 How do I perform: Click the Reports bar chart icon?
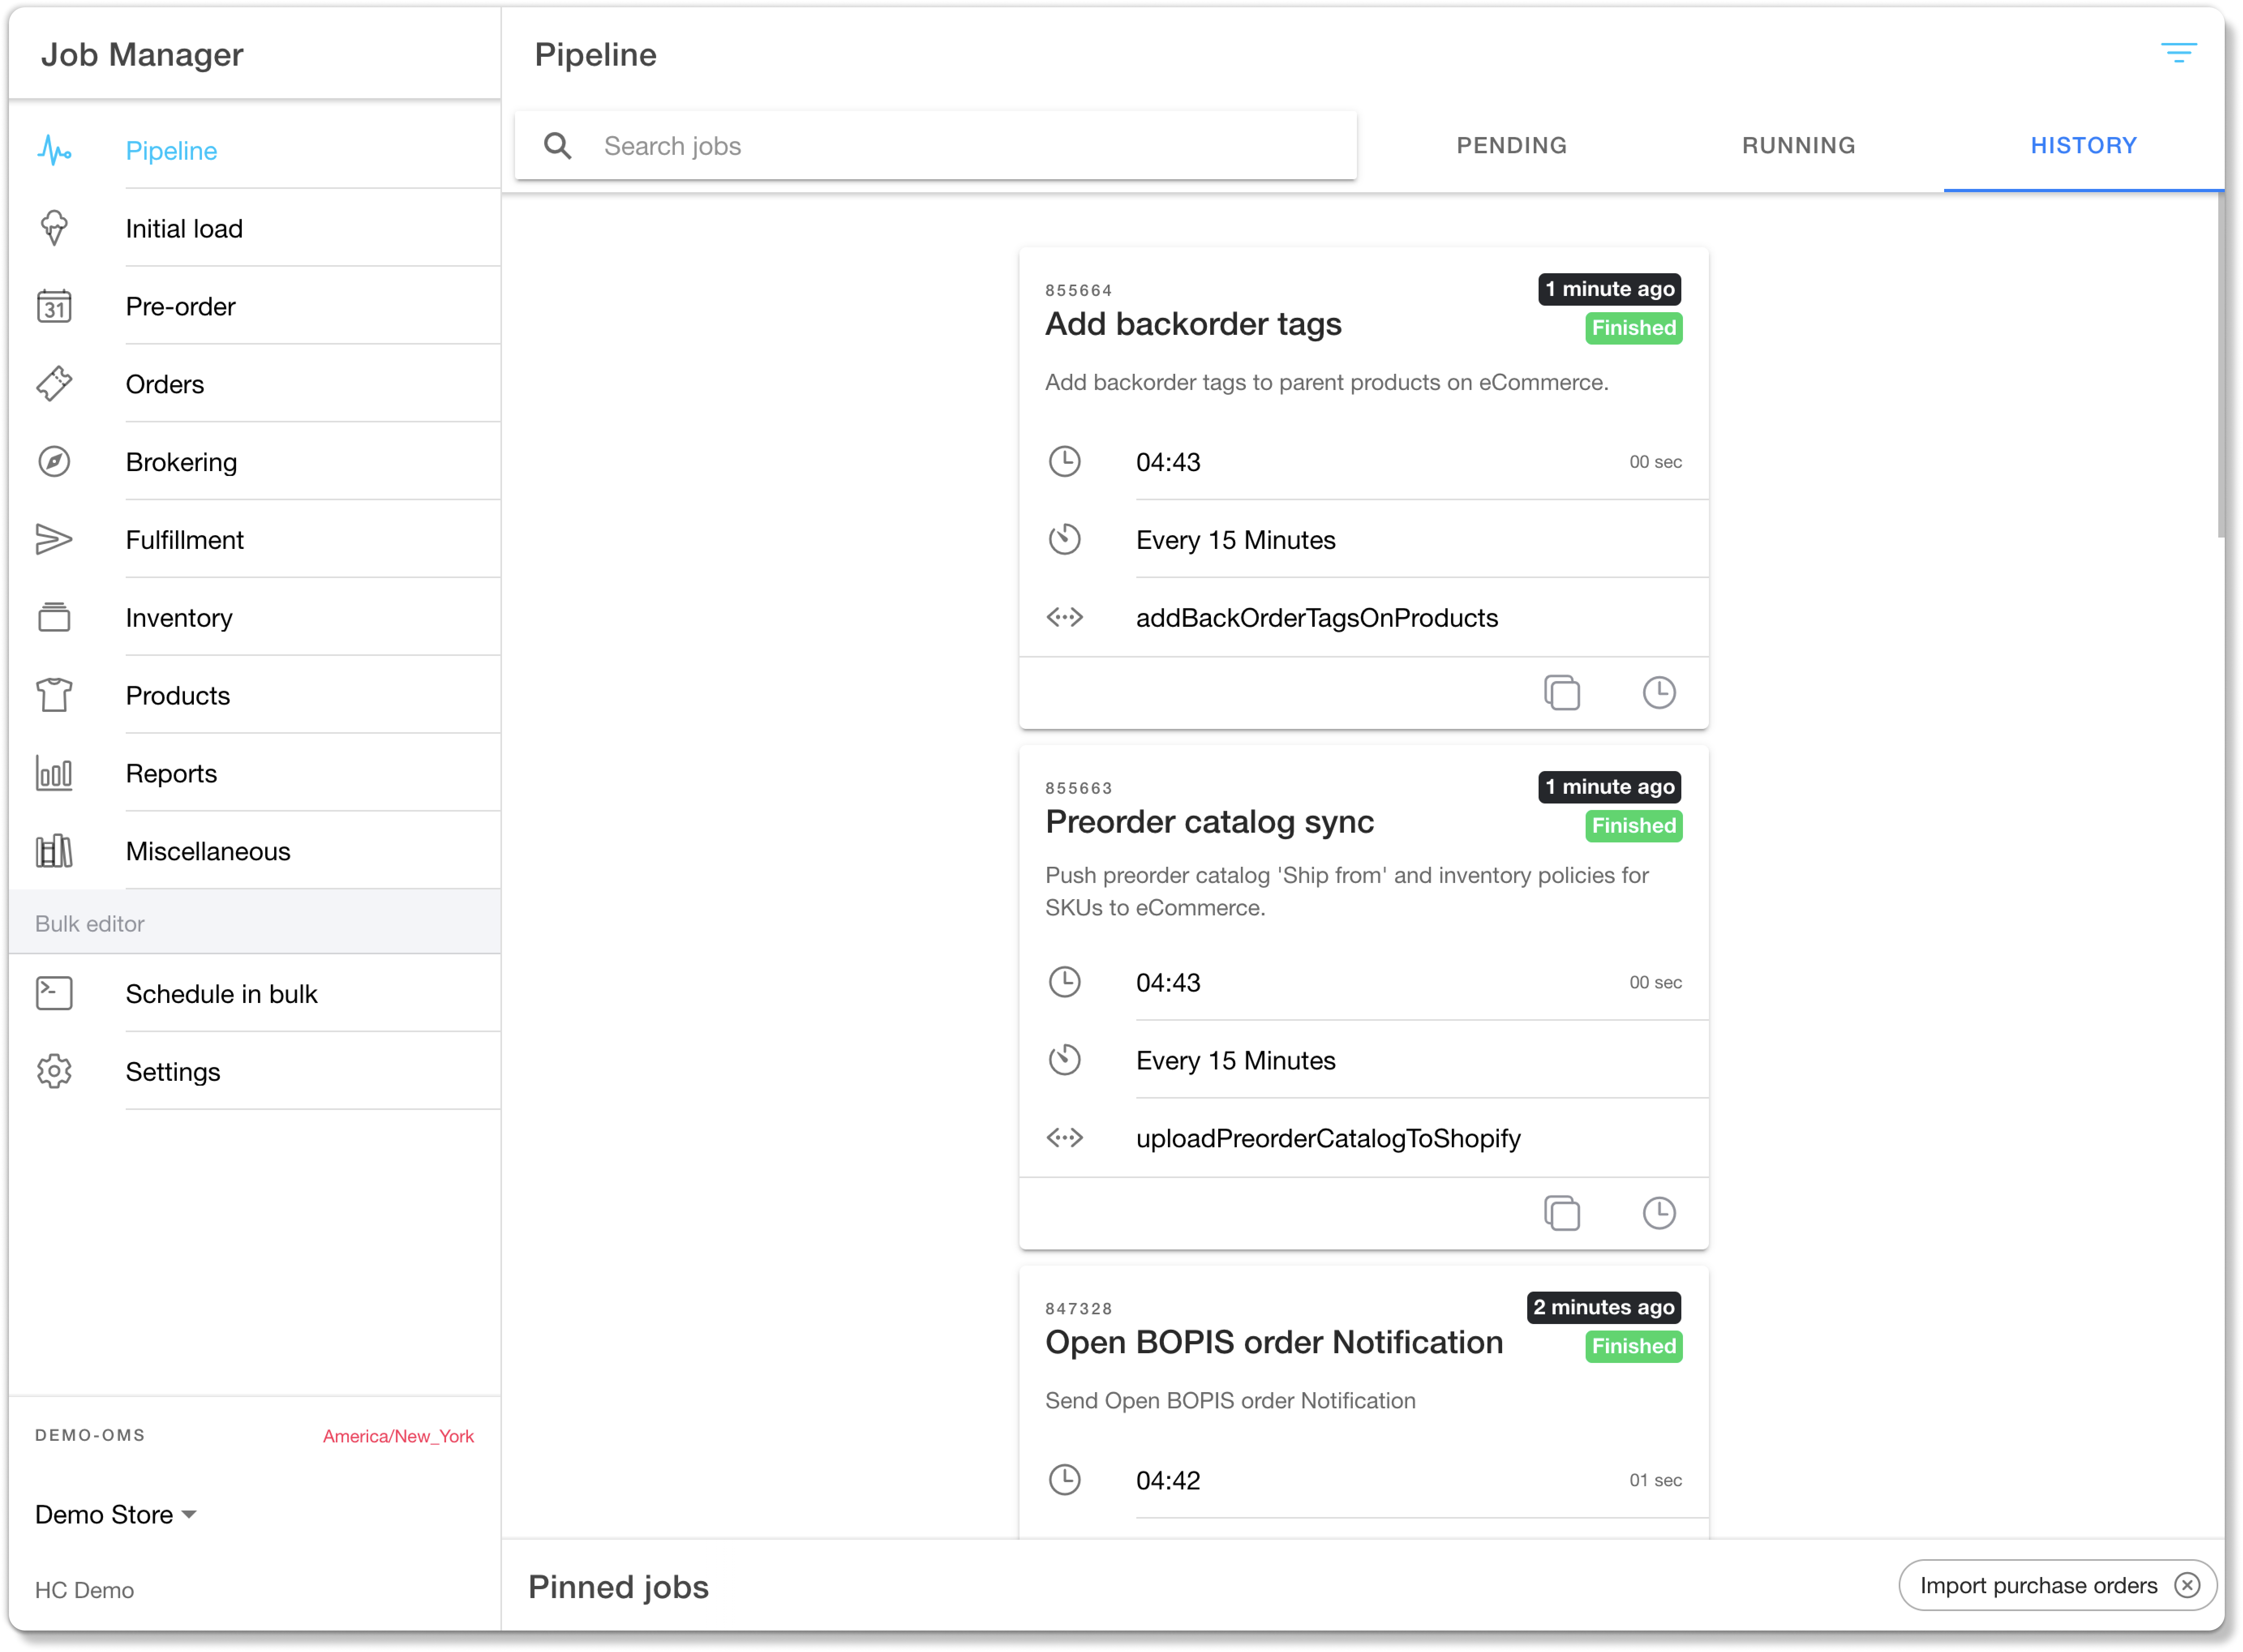tap(54, 773)
